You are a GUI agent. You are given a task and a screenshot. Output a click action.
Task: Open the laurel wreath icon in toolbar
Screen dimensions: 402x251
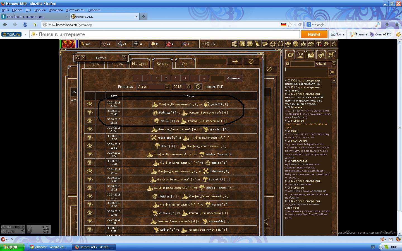[280, 44]
